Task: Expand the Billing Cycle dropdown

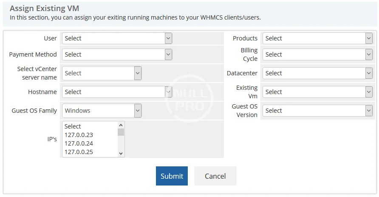Action: pos(317,54)
